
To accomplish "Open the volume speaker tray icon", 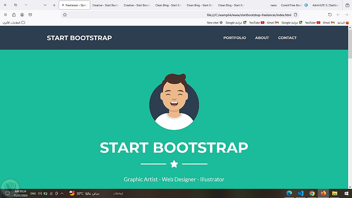I will click(x=40, y=193).
